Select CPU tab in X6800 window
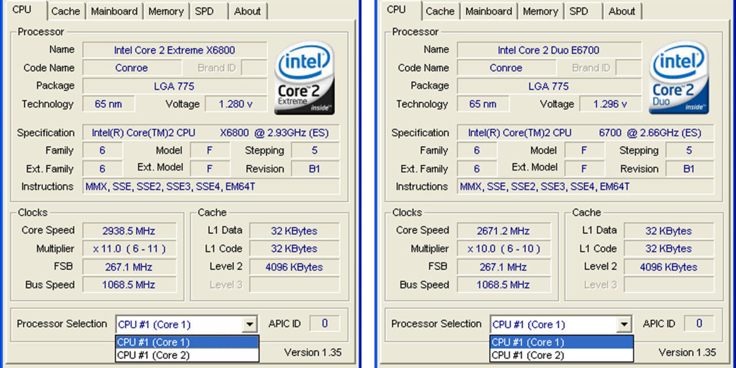Image resolution: width=736 pixels, height=368 pixels. point(22,10)
